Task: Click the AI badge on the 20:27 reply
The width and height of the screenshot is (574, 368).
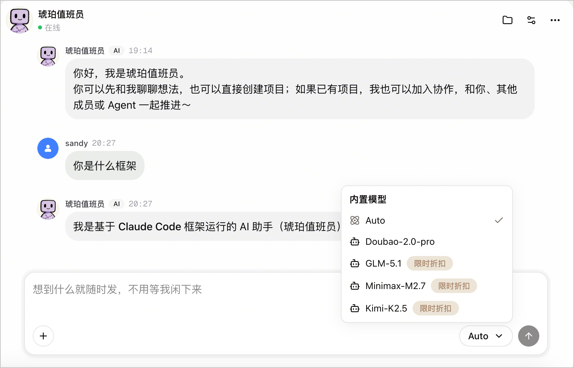Action: coord(116,204)
